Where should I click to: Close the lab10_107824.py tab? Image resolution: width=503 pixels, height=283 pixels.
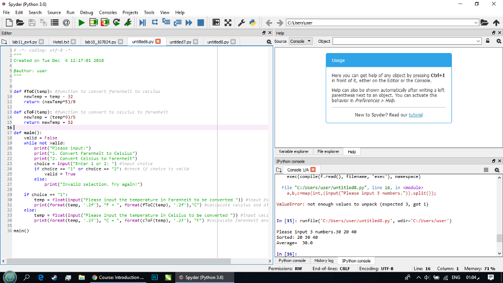tap(120, 42)
